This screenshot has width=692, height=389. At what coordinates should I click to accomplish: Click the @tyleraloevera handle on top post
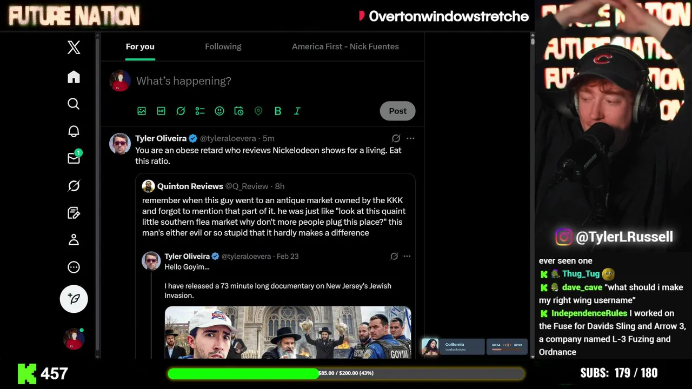(x=228, y=138)
